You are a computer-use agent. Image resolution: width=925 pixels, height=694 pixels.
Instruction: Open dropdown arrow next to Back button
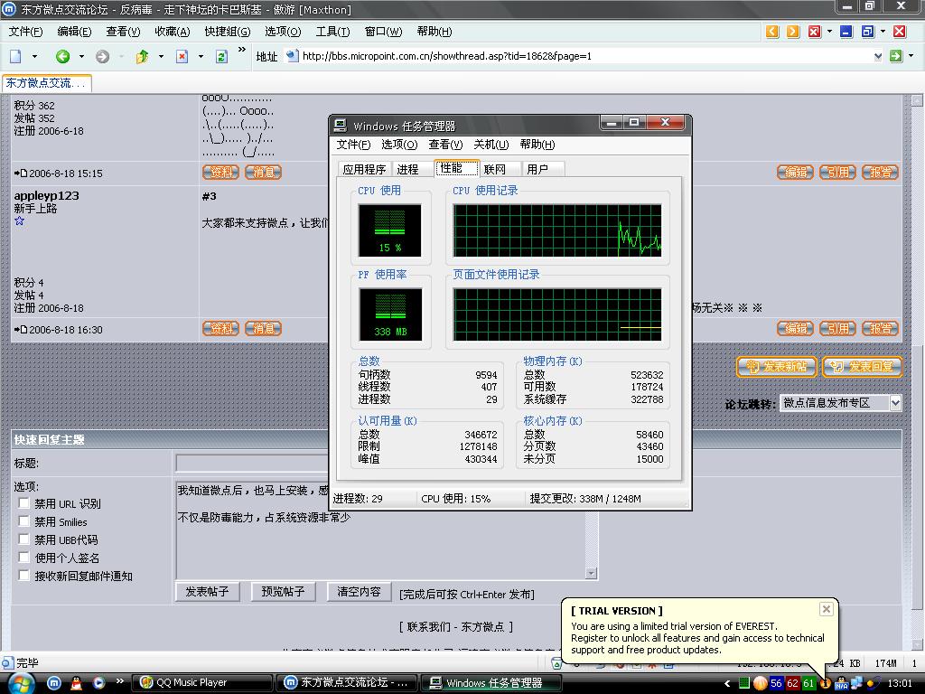(x=81, y=57)
